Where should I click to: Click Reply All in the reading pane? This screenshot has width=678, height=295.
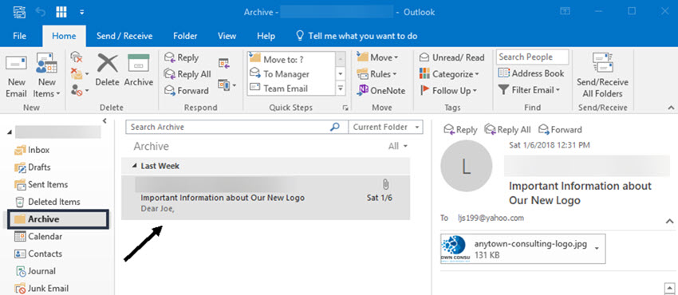(x=508, y=130)
